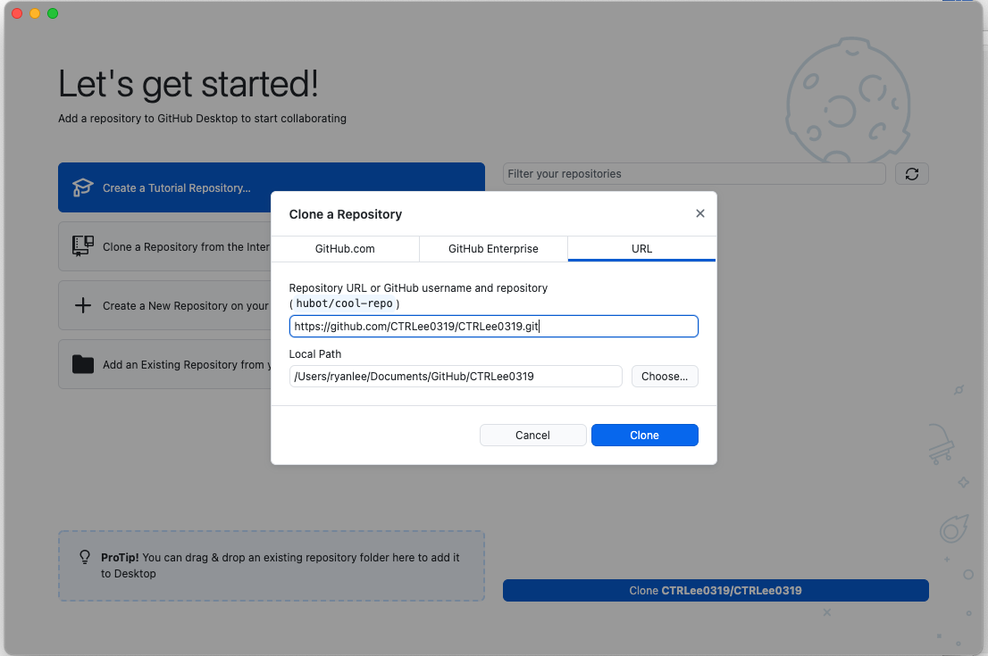Cancel the clone dialog
This screenshot has height=656, width=988.
coord(533,435)
